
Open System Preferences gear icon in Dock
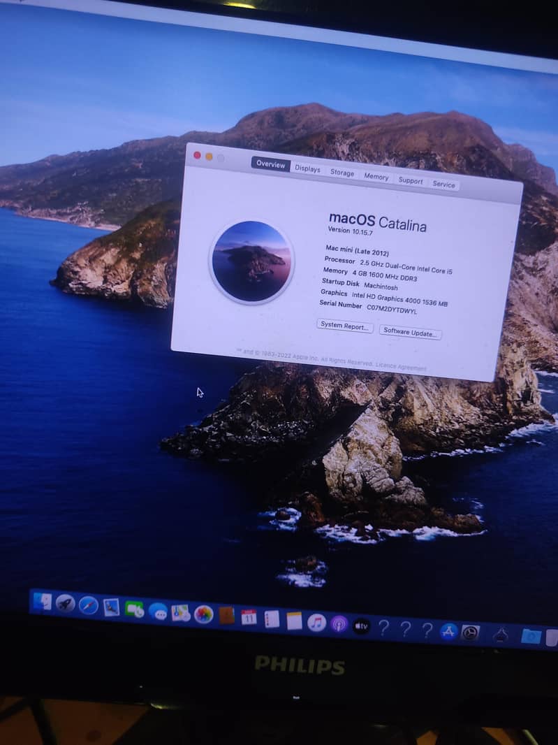[x=470, y=633]
